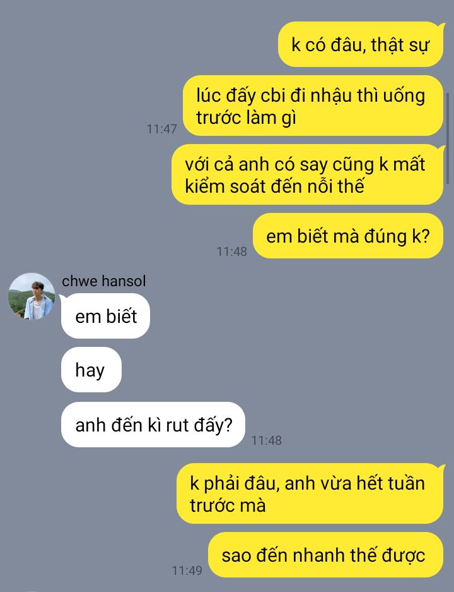This screenshot has width=454, height=592.
Task: Tap the words 'kiểm soát đến nỗi thế'
Action: point(274,186)
